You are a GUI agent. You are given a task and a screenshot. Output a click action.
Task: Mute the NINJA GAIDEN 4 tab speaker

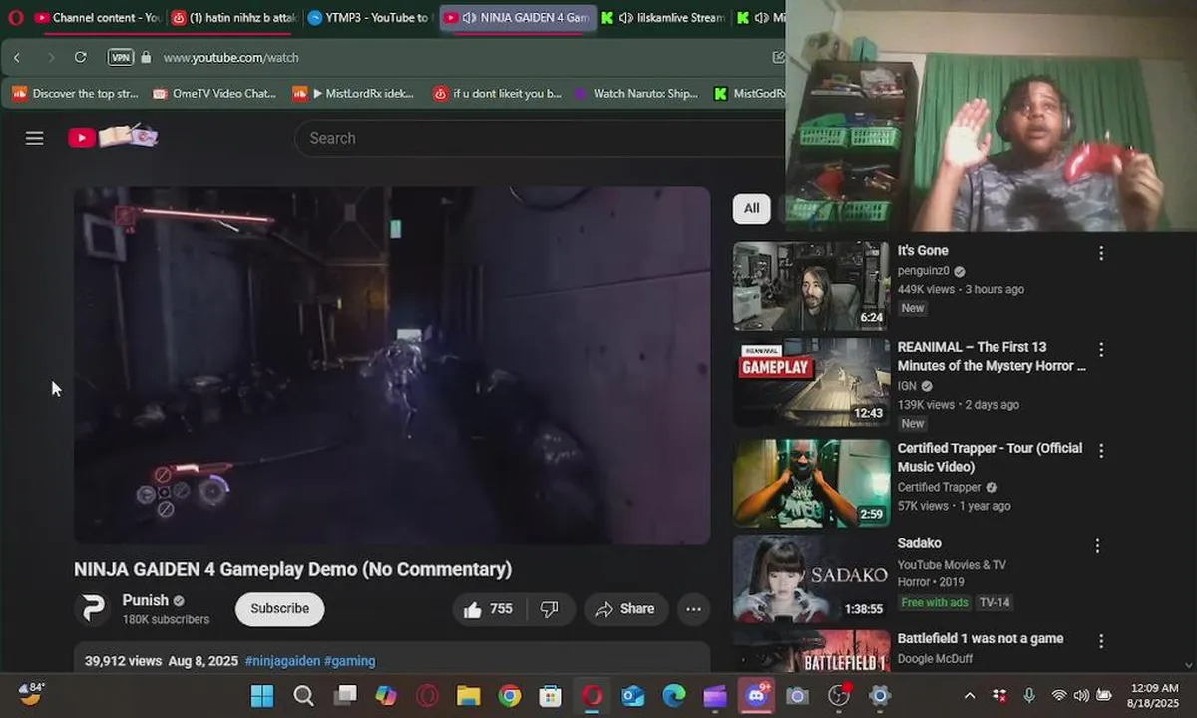click(469, 18)
